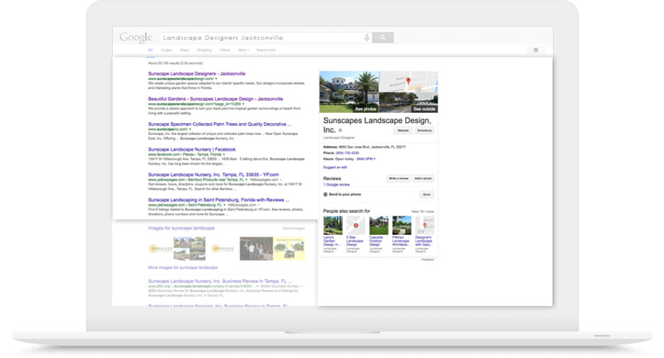The image size is (664, 358).
Task: Expand arrow next to sunscapeslandscapedesign.com/ URL
Action: [217, 79]
